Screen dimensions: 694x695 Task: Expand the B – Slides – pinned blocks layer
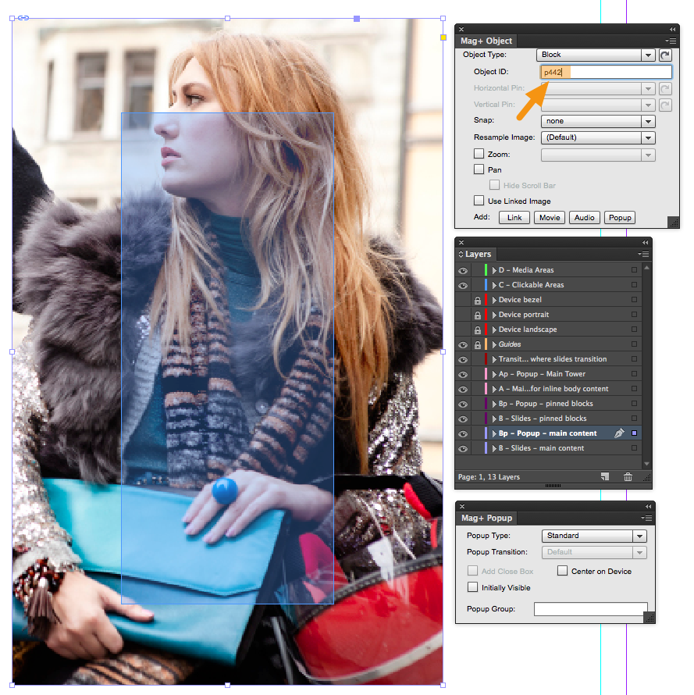pos(494,419)
